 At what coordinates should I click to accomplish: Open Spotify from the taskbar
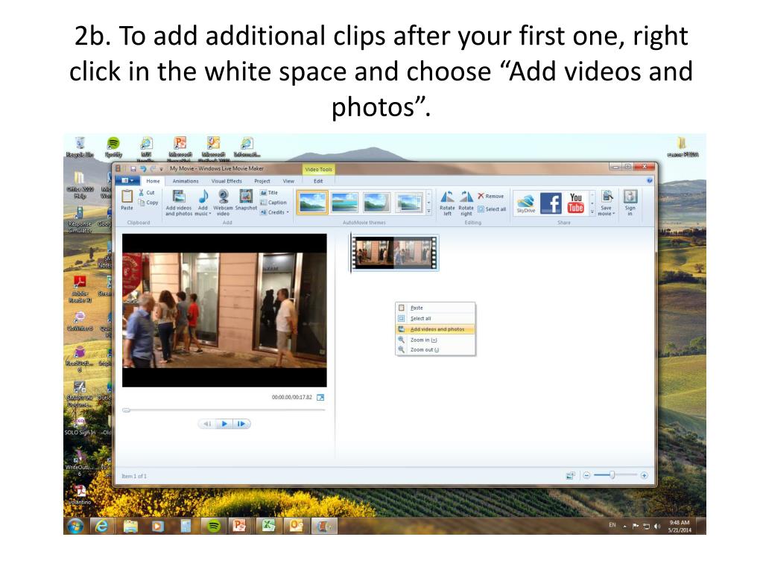click(x=214, y=526)
